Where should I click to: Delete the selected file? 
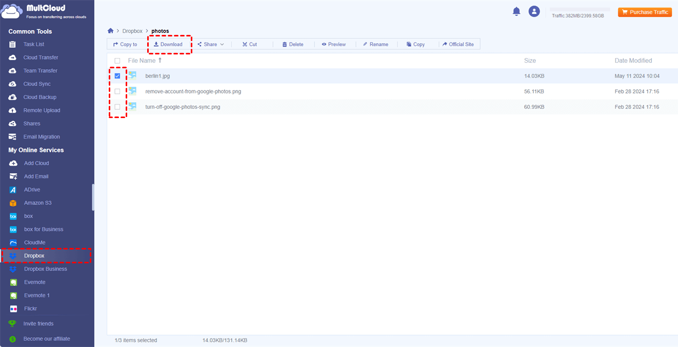pyautogui.click(x=293, y=44)
